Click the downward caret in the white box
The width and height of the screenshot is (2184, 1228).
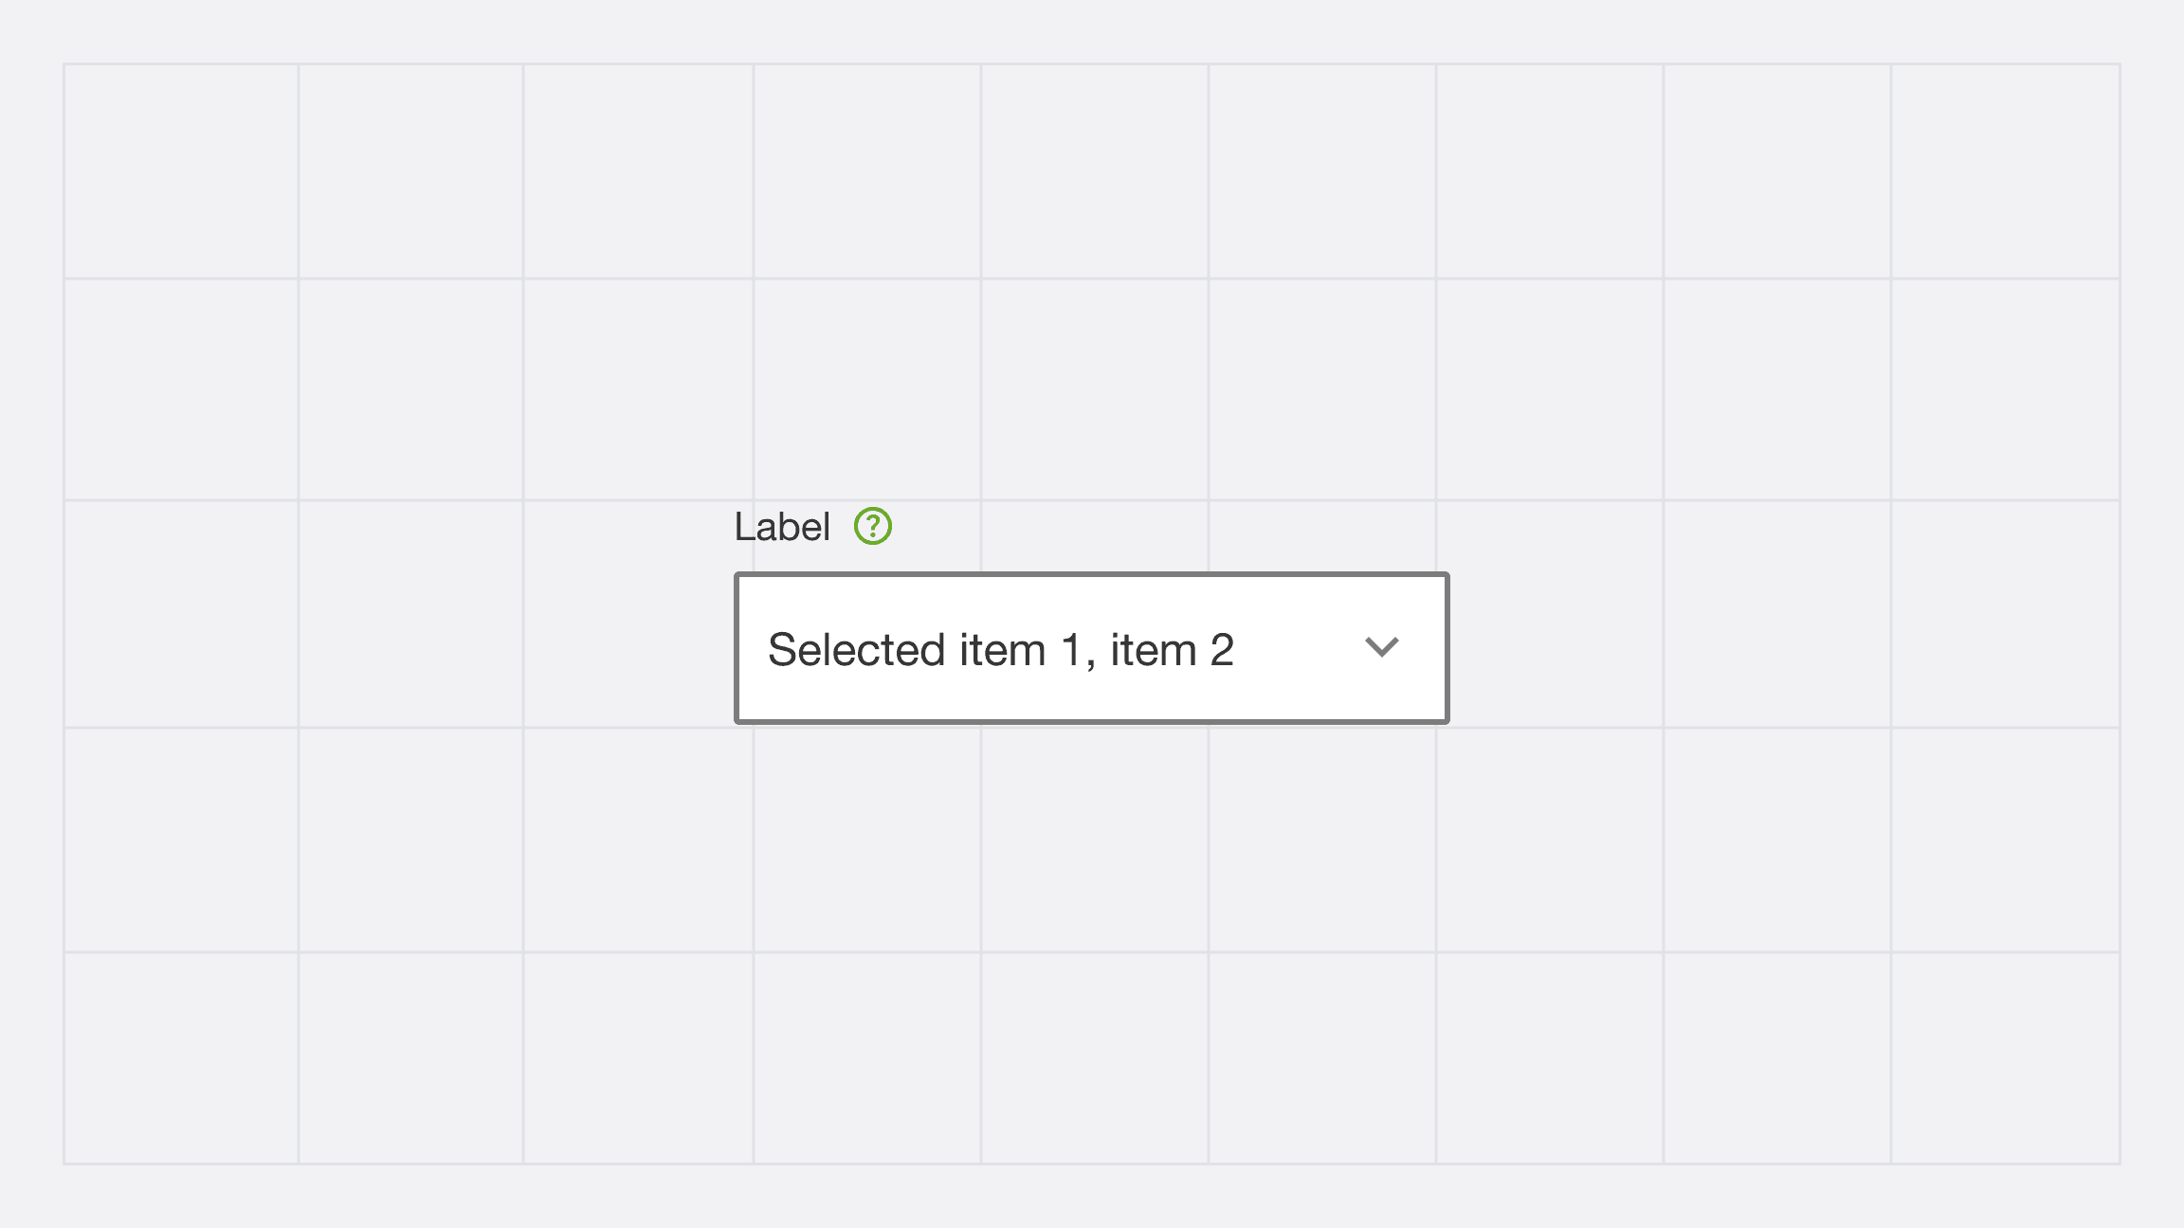[x=1381, y=648]
